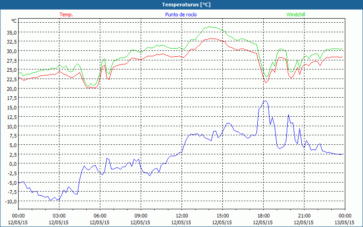This screenshot has height=227, width=363.
Task: Click the 20,0 y-axis value
Action: click(x=12, y=89)
